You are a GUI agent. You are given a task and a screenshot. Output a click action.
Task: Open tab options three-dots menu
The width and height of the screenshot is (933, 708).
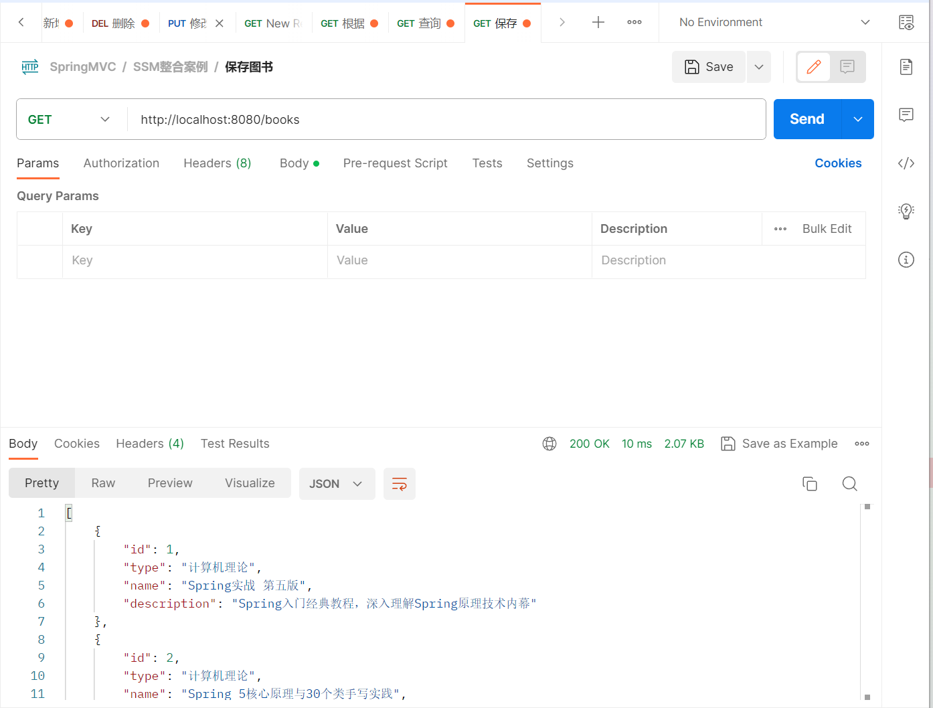tap(634, 23)
